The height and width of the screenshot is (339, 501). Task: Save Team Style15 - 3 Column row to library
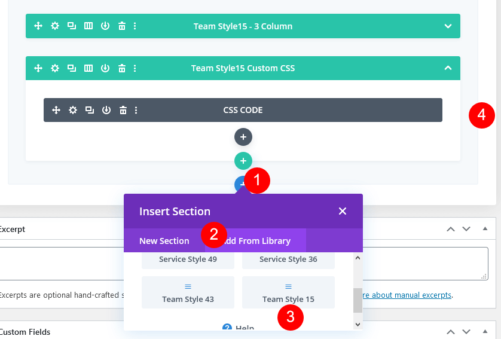(x=105, y=26)
